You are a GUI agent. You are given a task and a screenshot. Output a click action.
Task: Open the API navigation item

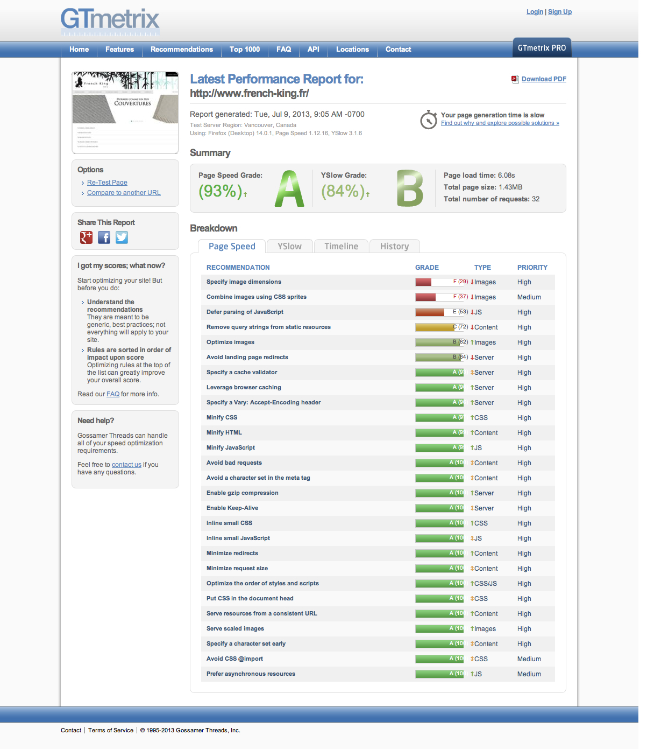pyautogui.click(x=314, y=50)
